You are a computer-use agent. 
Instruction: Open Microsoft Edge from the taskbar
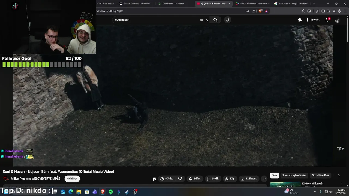71,192
